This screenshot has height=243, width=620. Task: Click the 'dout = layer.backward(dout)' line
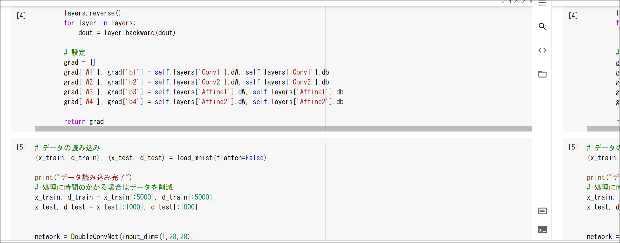[x=127, y=33]
